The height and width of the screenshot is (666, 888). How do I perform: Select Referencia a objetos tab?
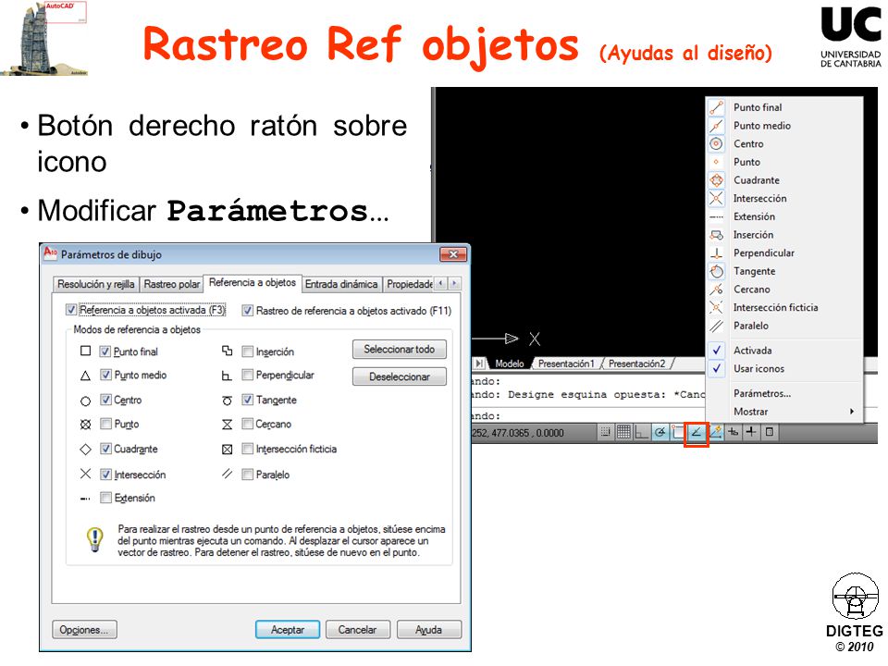252,282
